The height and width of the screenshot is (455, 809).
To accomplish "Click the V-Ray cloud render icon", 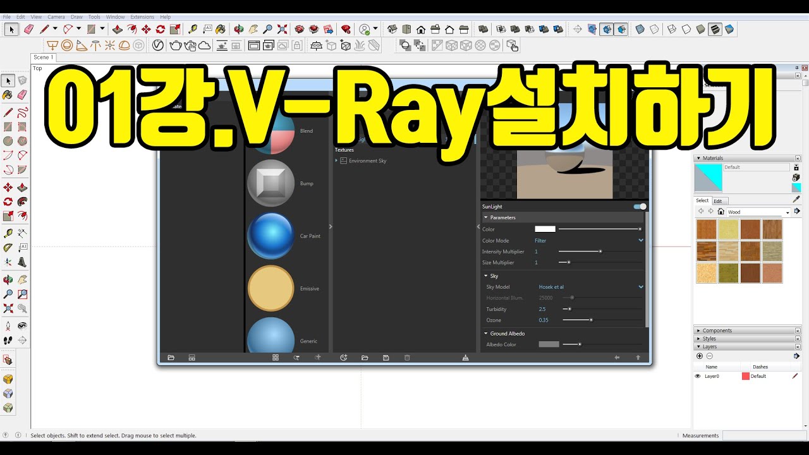I will coord(205,45).
